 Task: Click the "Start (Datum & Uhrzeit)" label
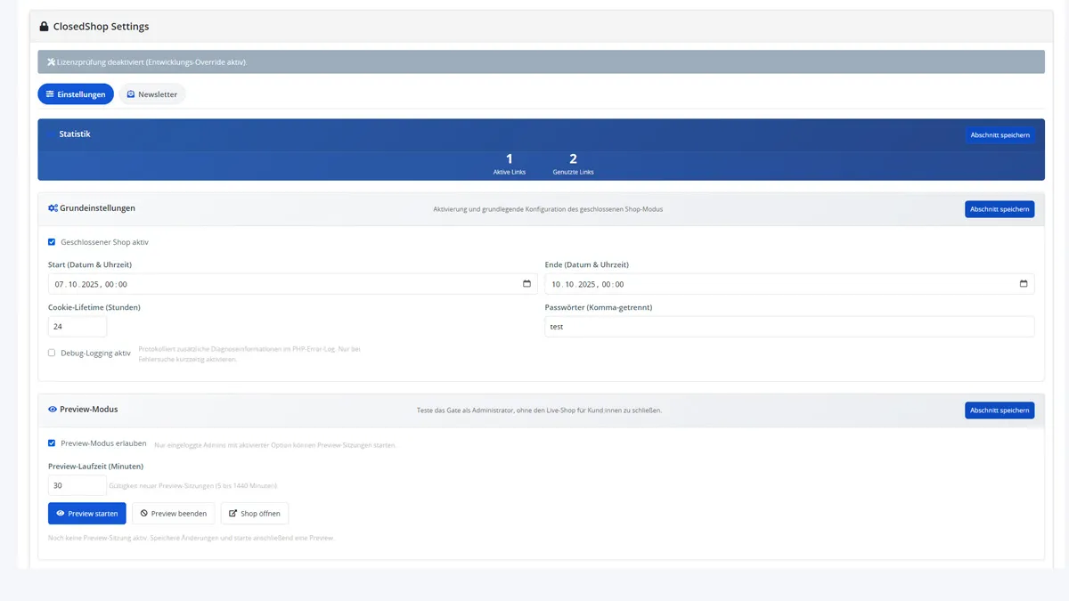90,265
